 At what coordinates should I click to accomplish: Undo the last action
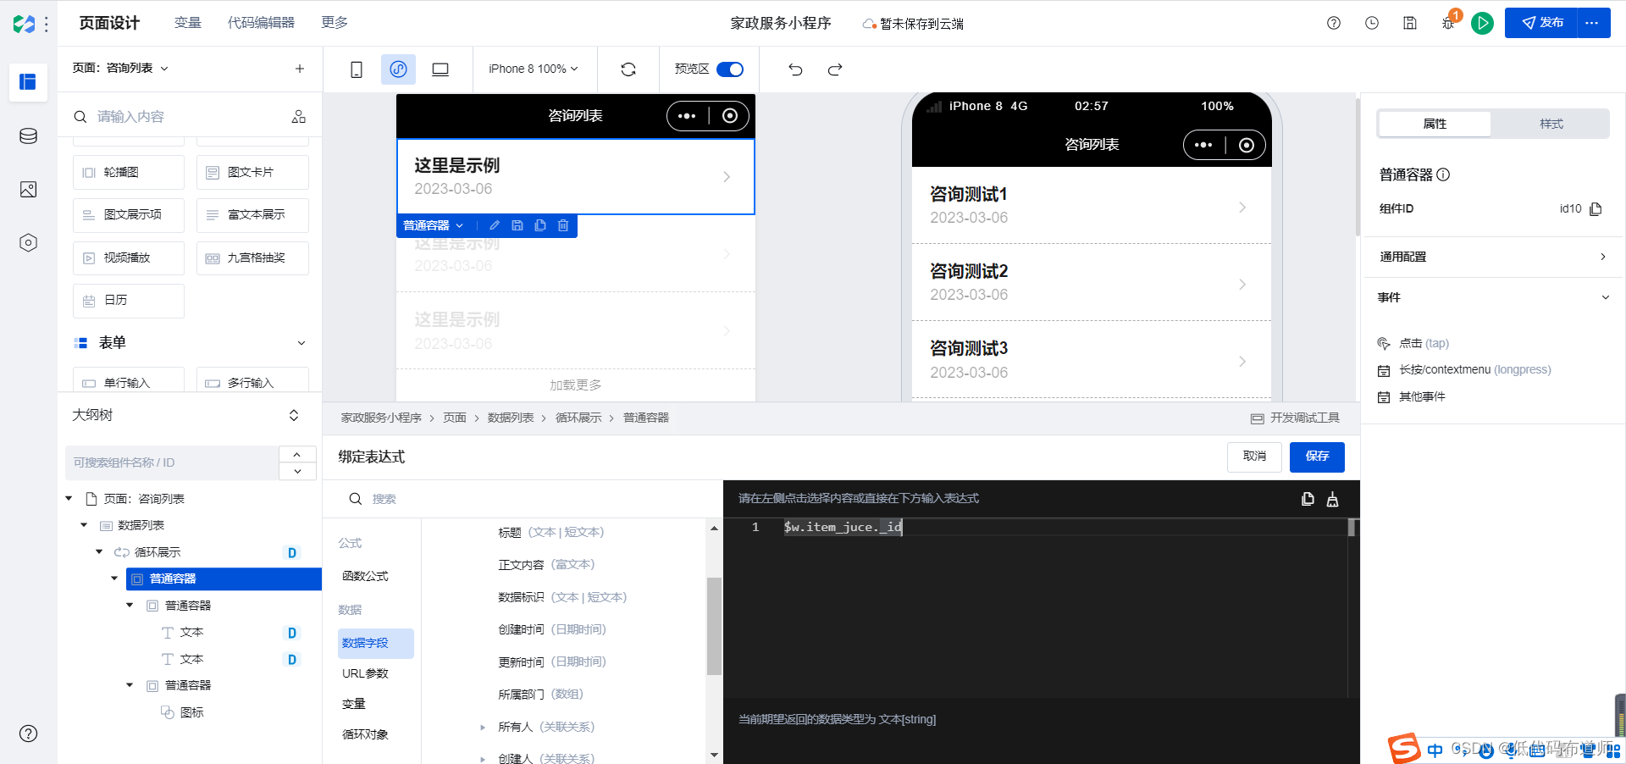[795, 69]
